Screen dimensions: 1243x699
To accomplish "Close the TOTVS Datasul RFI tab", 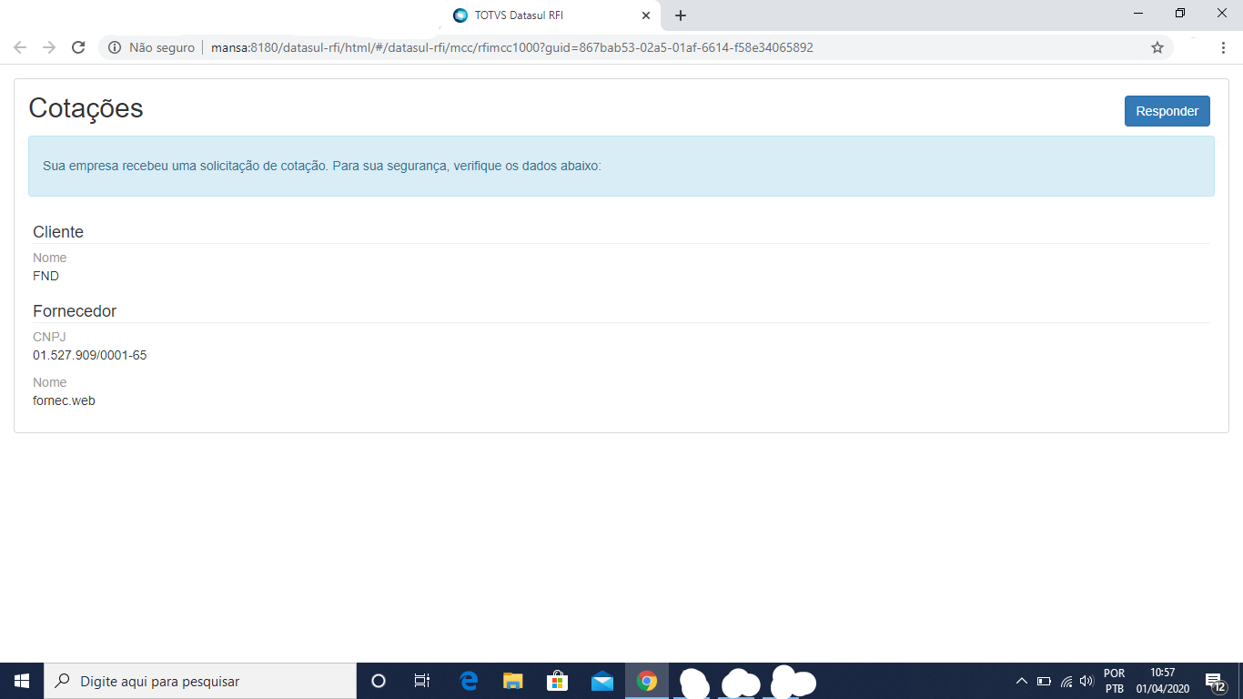I will (x=646, y=15).
